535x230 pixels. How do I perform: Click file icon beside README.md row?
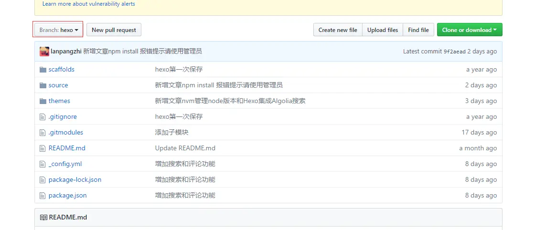[x=43, y=148]
